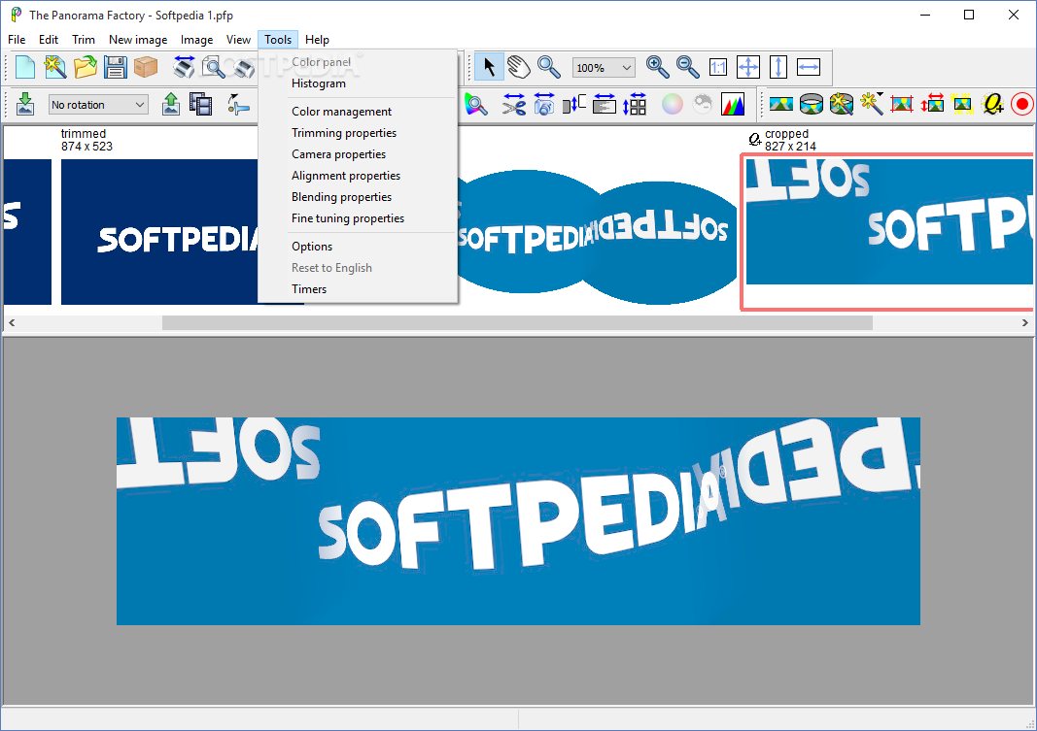Viewport: 1037px width, 731px height.
Task: Click the thumbnail strip right scroll arrow
Action: click(x=1024, y=323)
